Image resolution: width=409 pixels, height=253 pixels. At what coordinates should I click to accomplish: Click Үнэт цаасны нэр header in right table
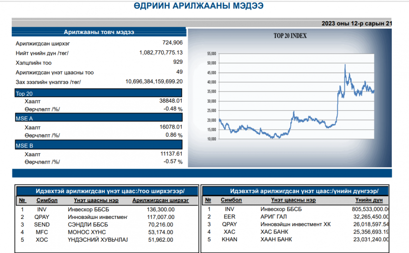click(293, 200)
